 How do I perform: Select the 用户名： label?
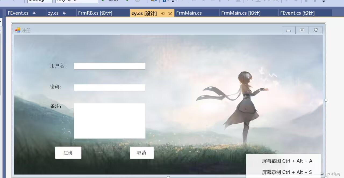click(x=58, y=66)
